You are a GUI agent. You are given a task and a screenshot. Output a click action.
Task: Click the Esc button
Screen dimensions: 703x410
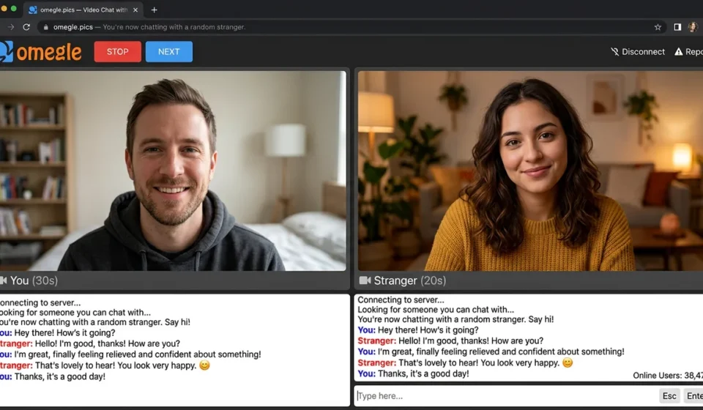pos(669,395)
